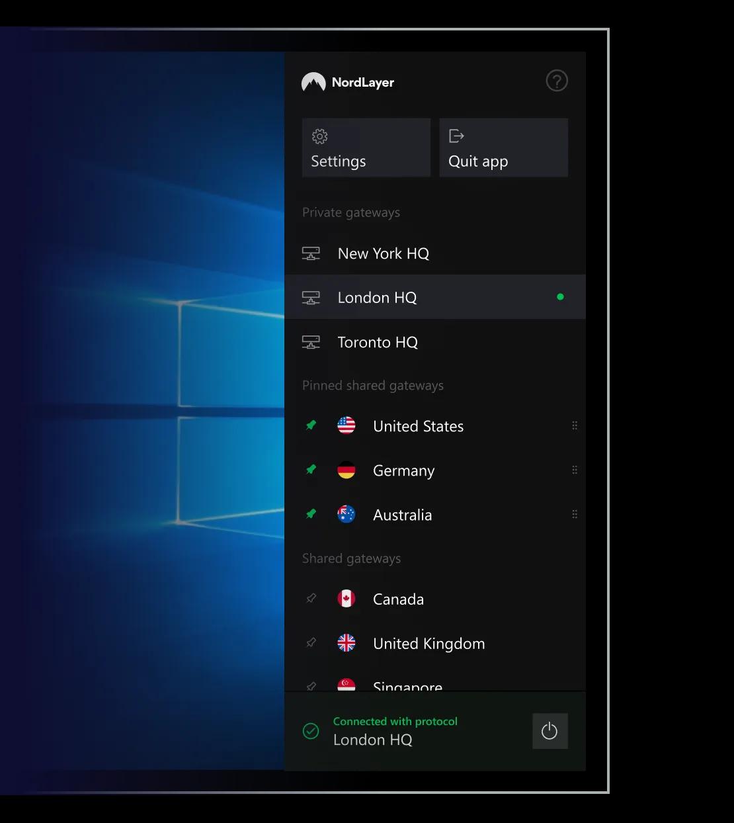The image size is (734, 823).
Task: Click the Quit app button
Action: coord(503,148)
